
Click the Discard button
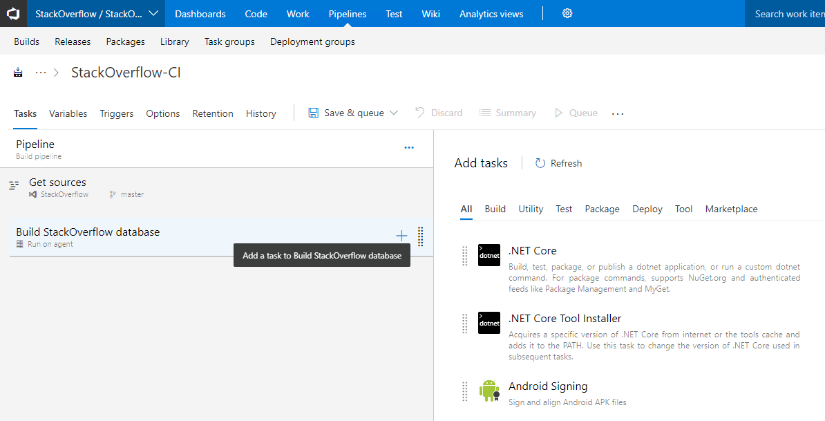click(439, 113)
